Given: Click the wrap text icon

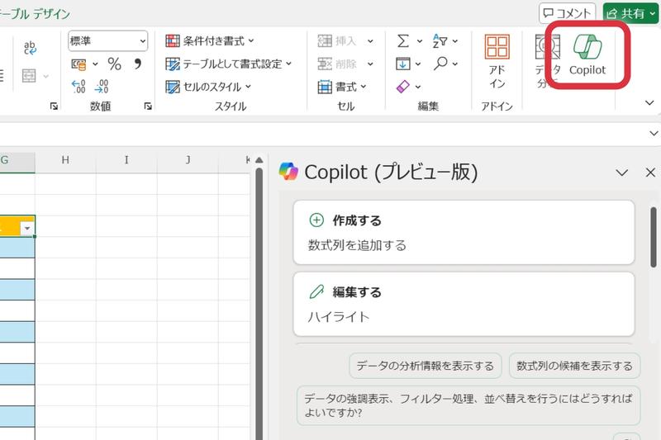Looking at the screenshot, I should point(30,48).
